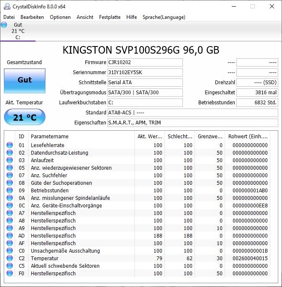Screen dimensions: 282x287
Task: Click the Übertragungsmodus field SATA/300
Action: 145,93
